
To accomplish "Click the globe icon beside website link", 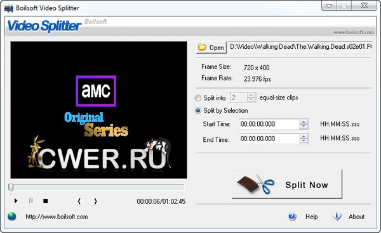I will click(x=11, y=217).
